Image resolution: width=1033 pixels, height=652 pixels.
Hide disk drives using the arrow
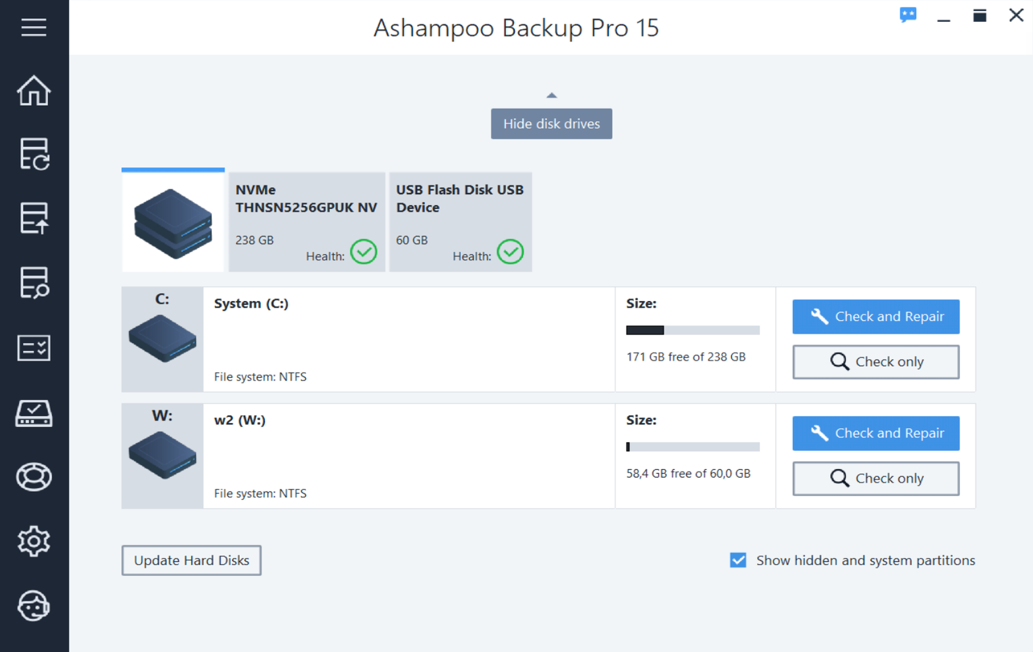(551, 95)
